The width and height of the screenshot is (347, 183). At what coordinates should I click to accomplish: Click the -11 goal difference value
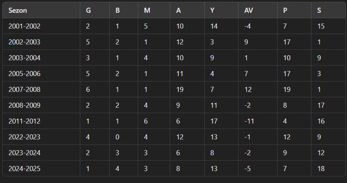tap(248, 121)
